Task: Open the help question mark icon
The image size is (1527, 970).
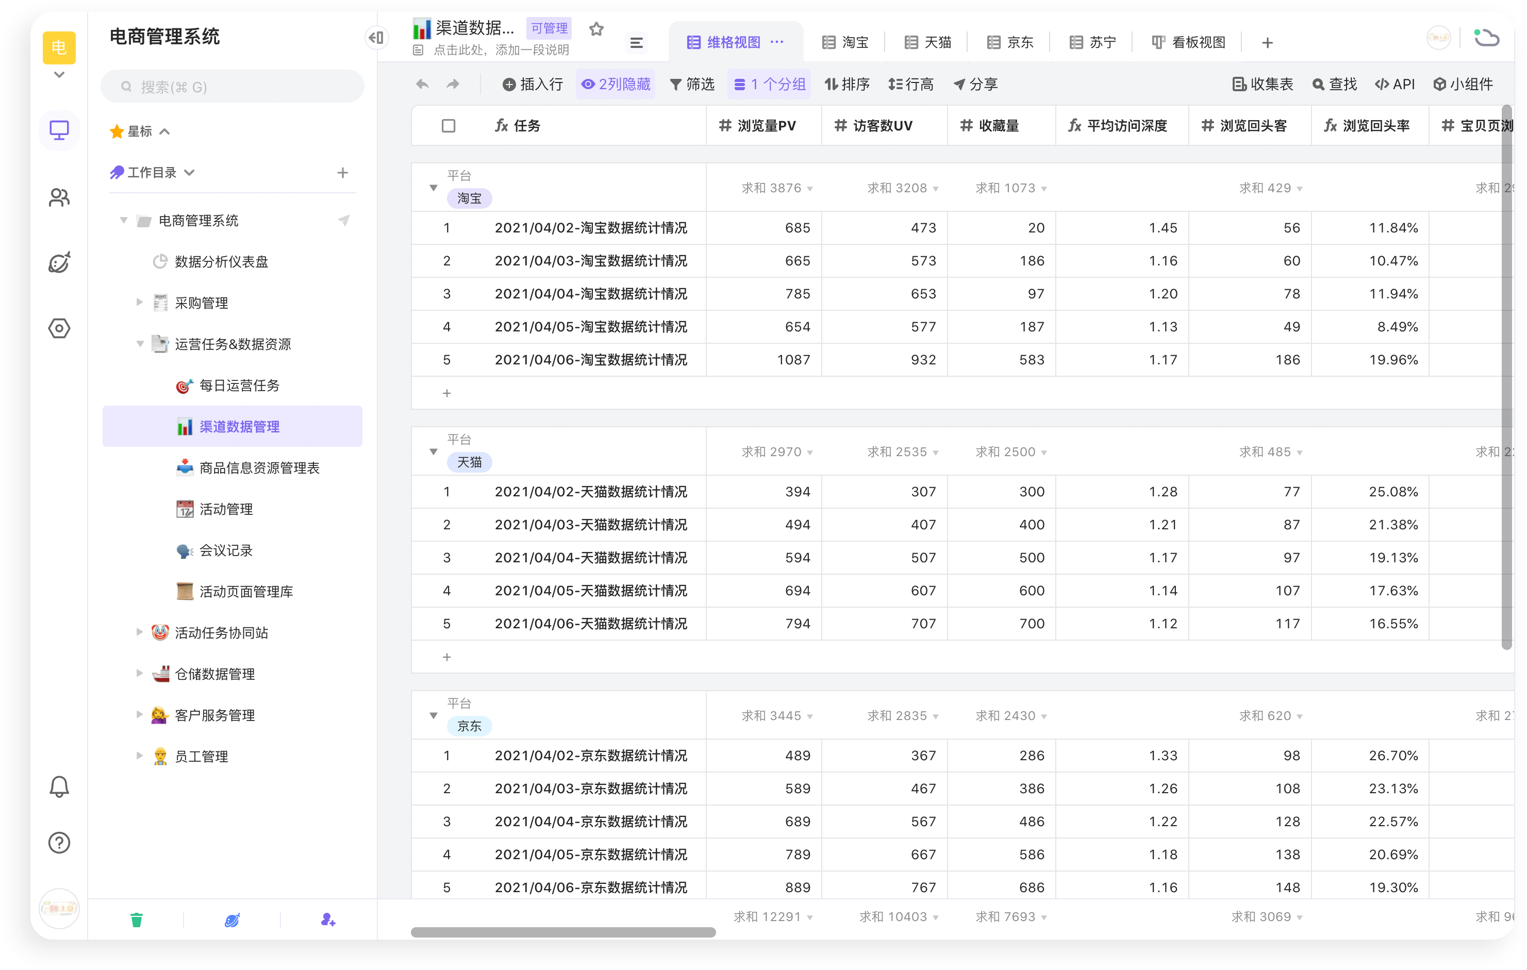Action: pos(59,843)
